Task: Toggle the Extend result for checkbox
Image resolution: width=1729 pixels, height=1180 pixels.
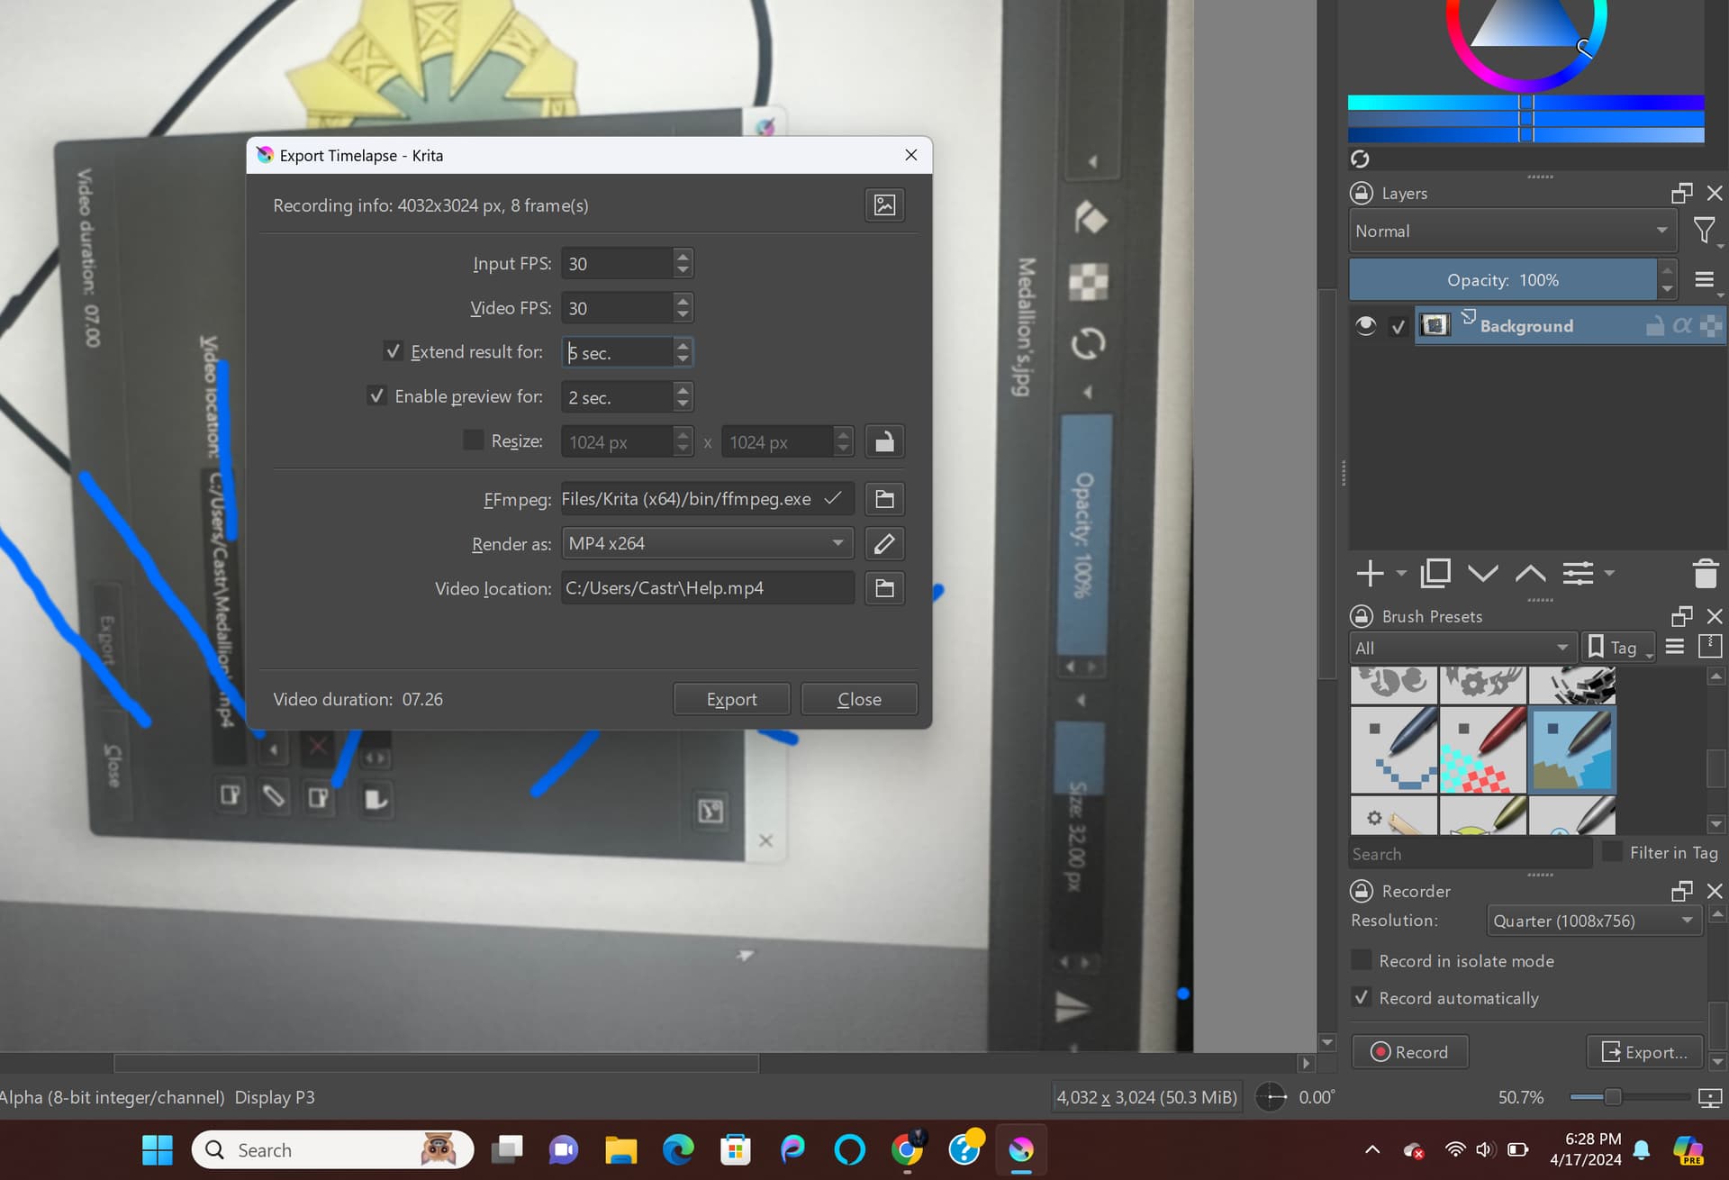Action: pyautogui.click(x=393, y=351)
